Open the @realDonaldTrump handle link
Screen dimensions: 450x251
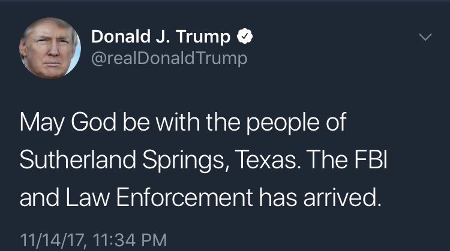coord(169,58)
